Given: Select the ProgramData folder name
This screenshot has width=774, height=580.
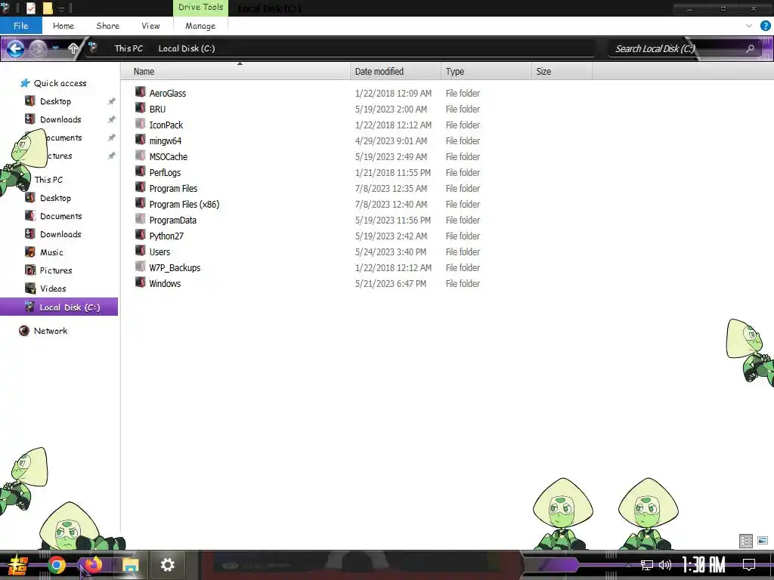Looking at the screenshot, I should [173, 220].
